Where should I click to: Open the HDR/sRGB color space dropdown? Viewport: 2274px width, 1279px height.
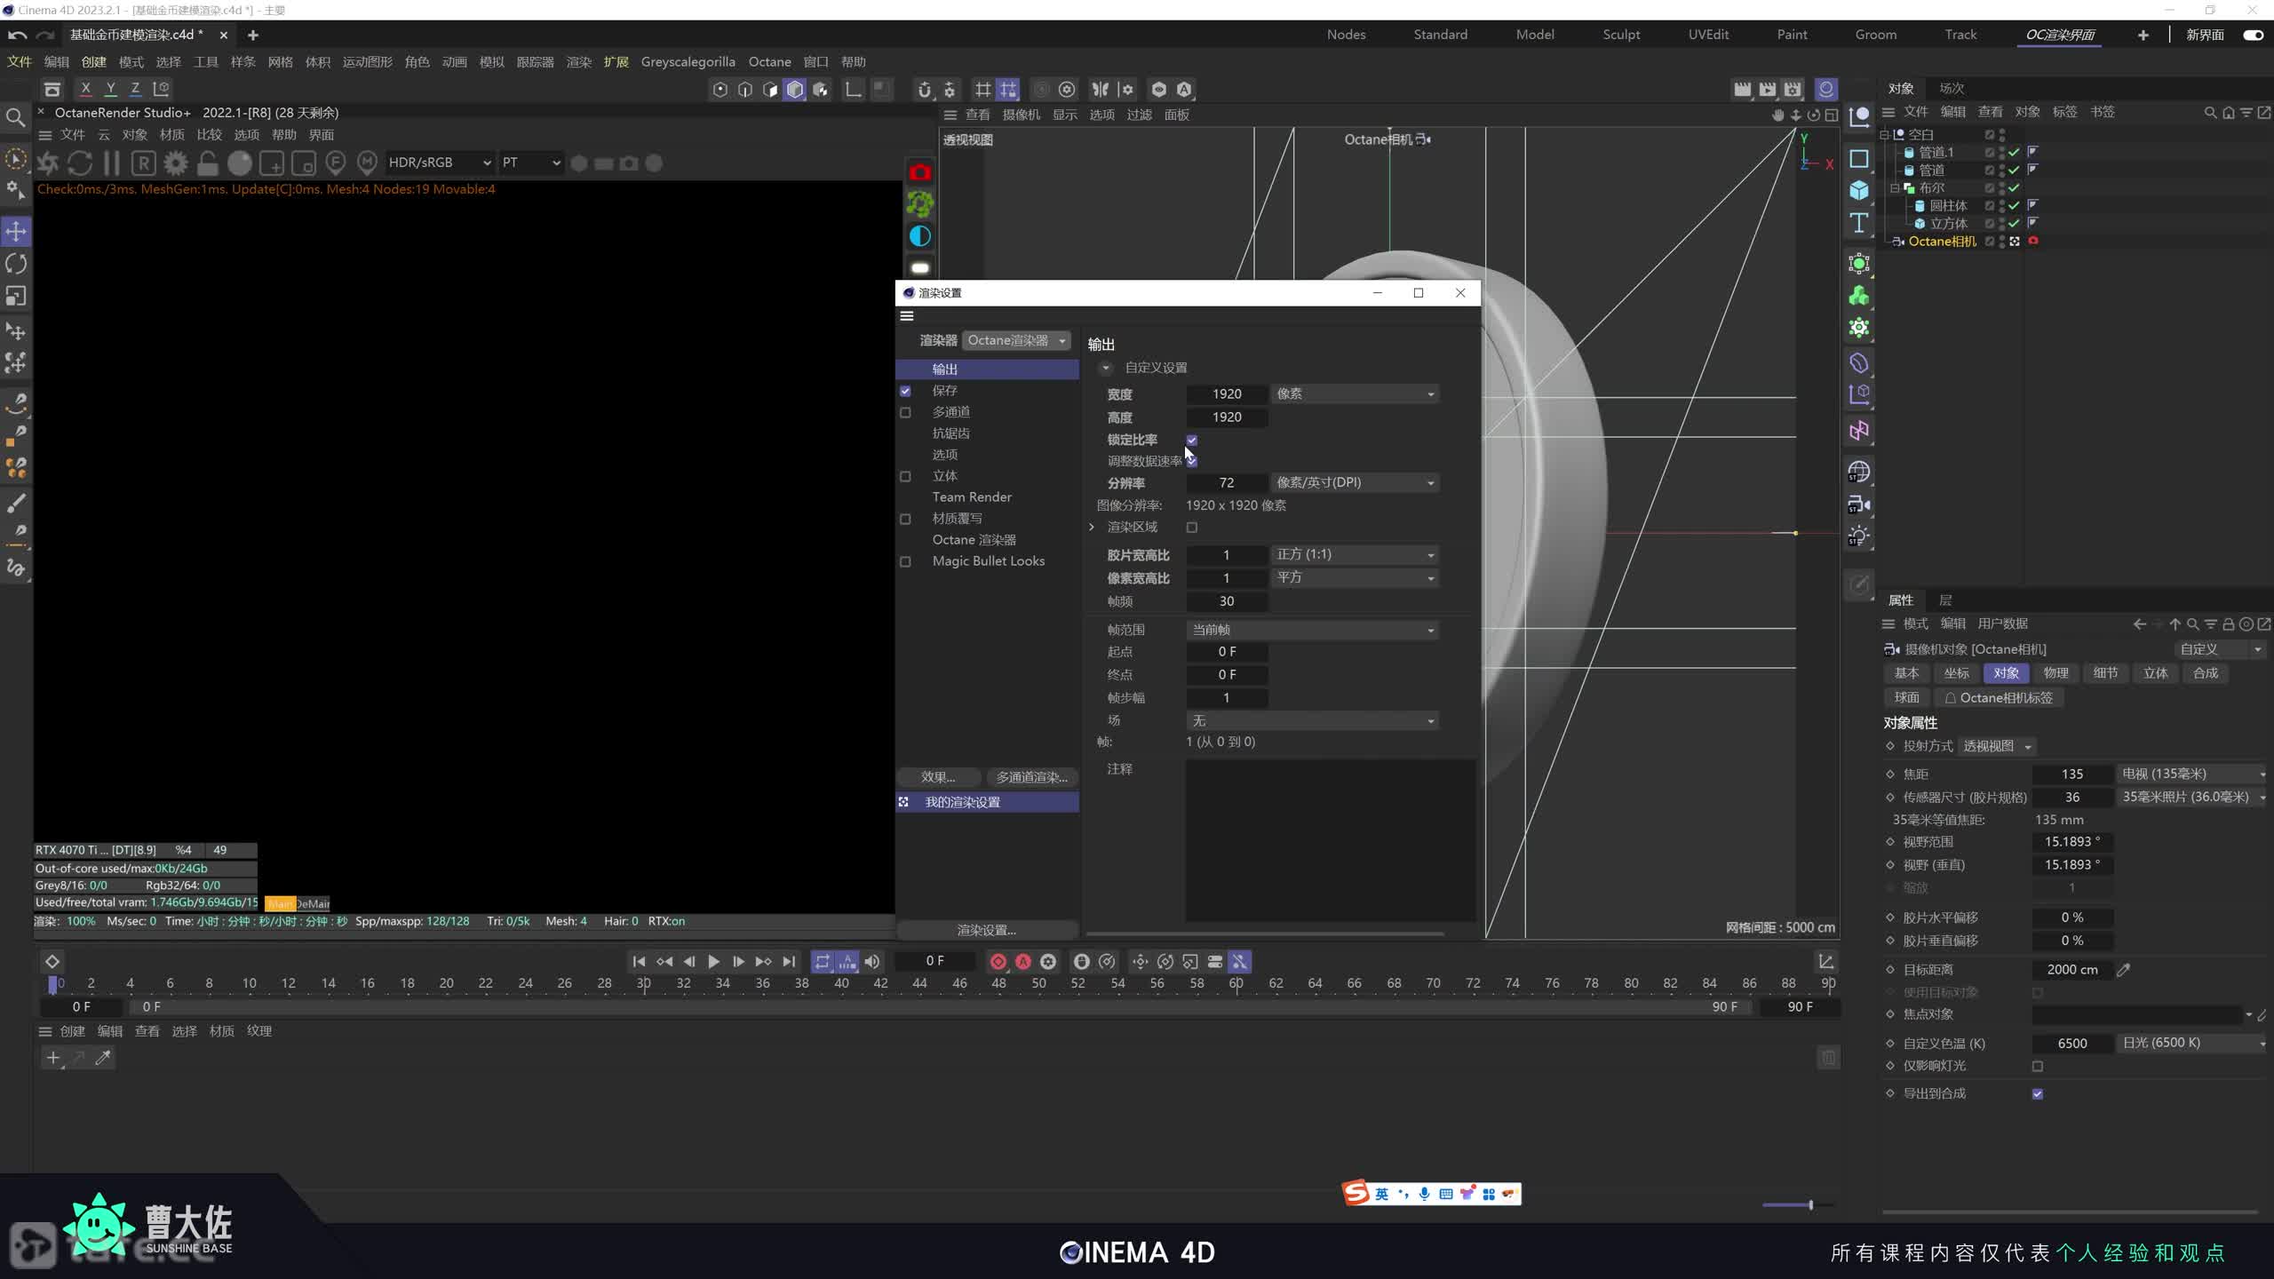(439, 163)
